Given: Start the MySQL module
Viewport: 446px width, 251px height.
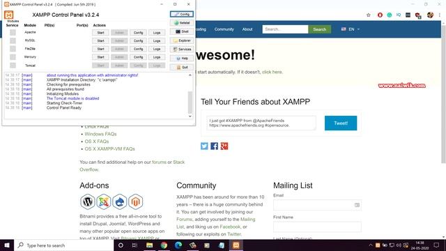Looking at the screenshot, I should pyautogui.click(x=100, y=40).
